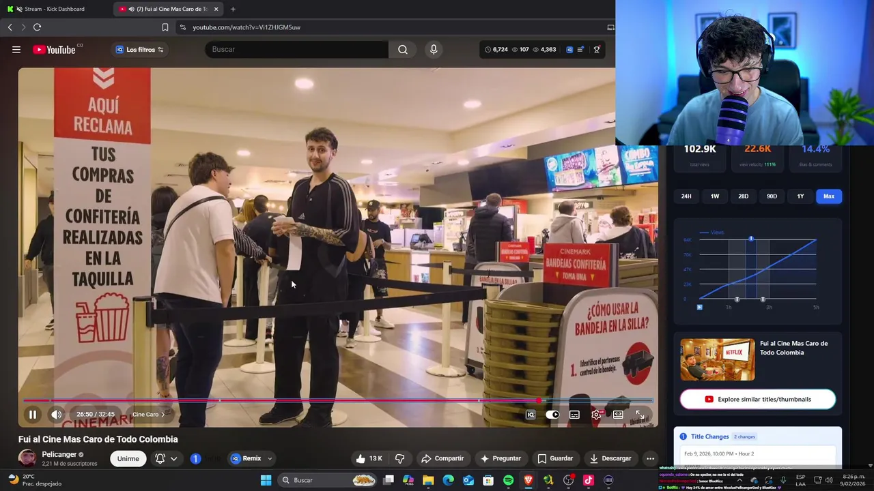Submit search with magnifying glass button
Viewport: 874px width, 491px height.
[403, 49]
